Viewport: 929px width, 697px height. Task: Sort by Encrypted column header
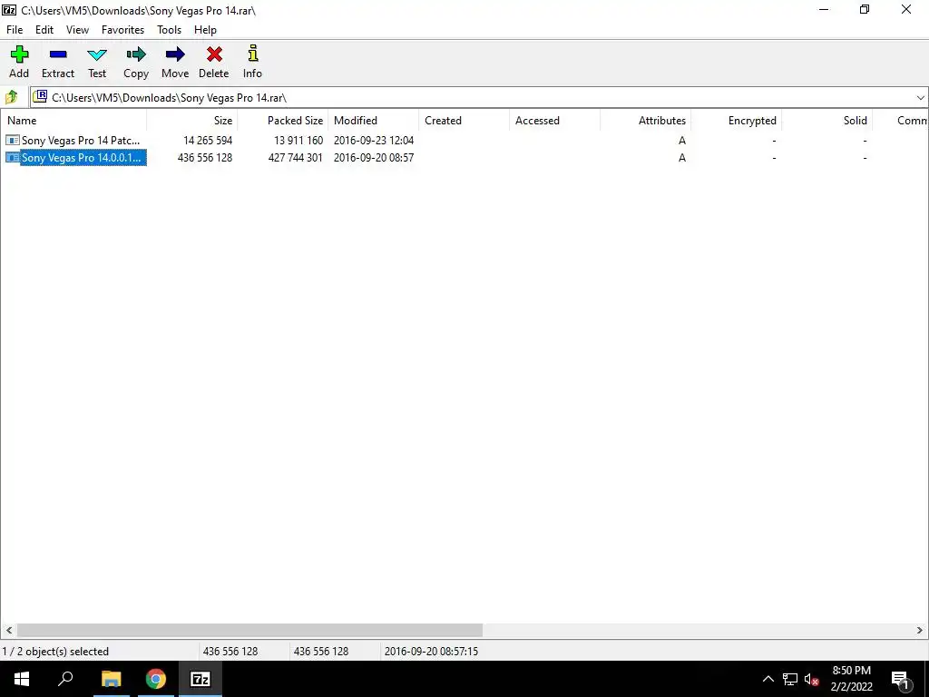point(736,121)
